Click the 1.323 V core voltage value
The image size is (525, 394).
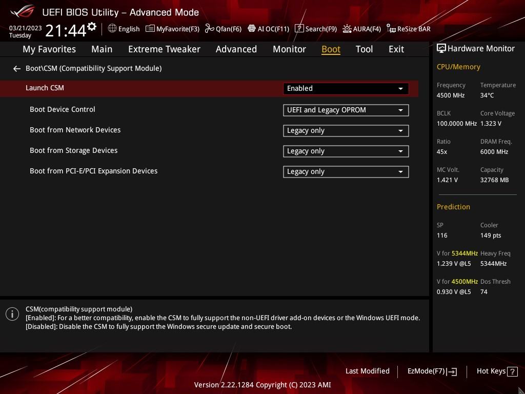[491, 124]
